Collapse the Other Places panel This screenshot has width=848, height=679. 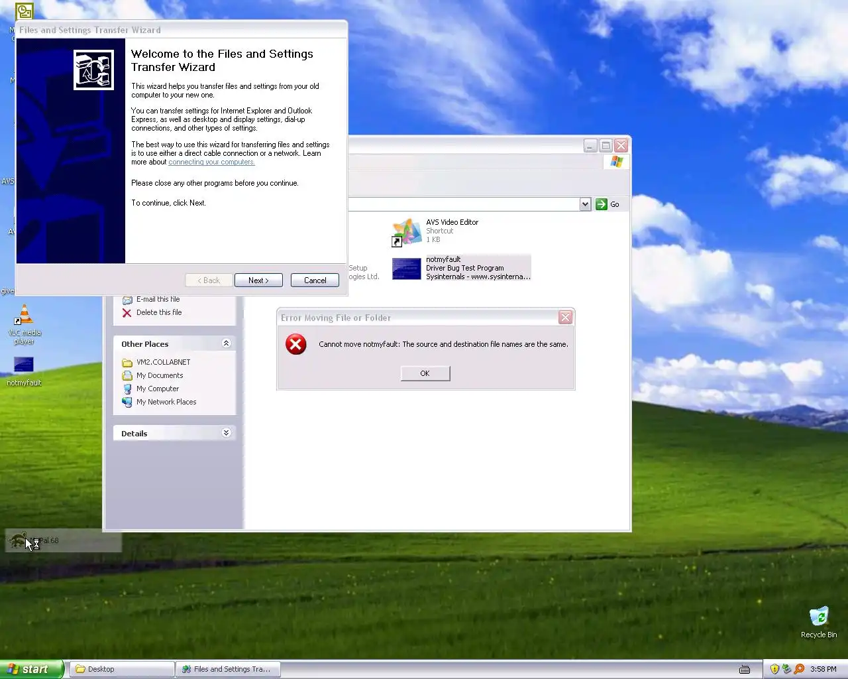pyautogui.click(x=226, y=343)
